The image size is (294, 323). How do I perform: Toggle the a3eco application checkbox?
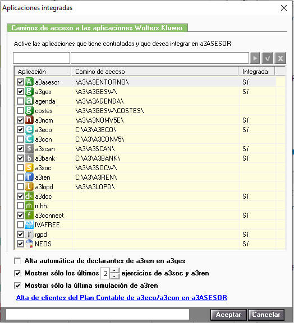20,129
